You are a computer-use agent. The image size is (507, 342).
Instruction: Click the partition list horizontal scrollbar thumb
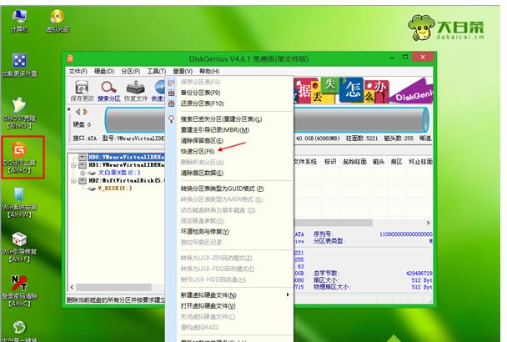tap(334, 223)
